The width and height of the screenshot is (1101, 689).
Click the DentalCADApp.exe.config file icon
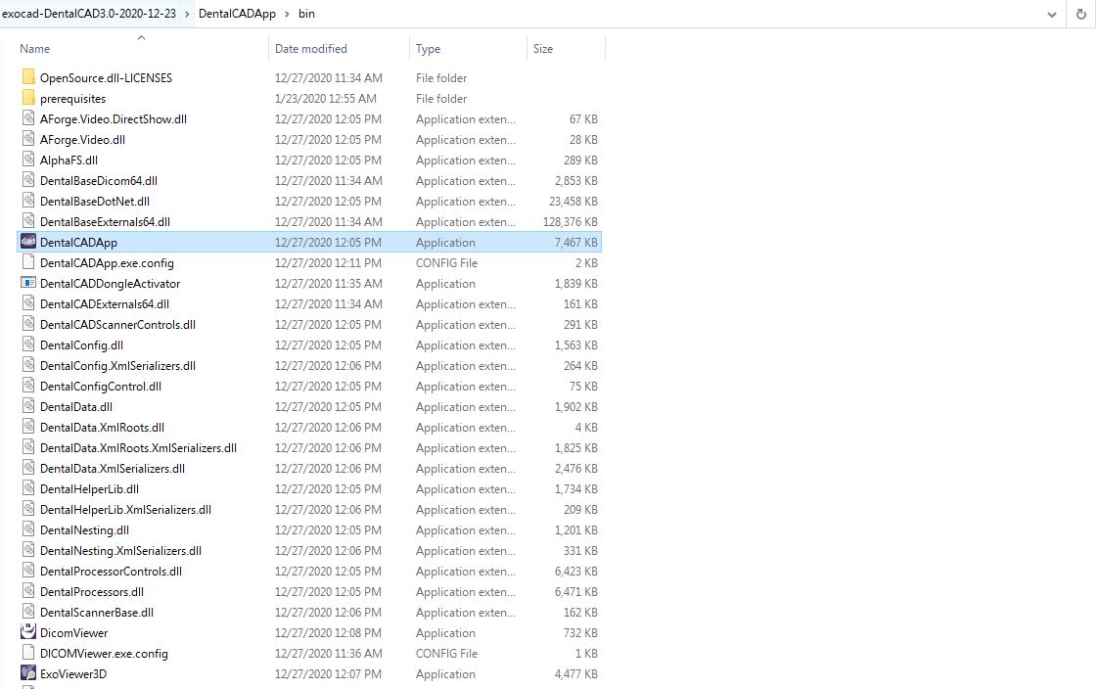tap(28, 262)
